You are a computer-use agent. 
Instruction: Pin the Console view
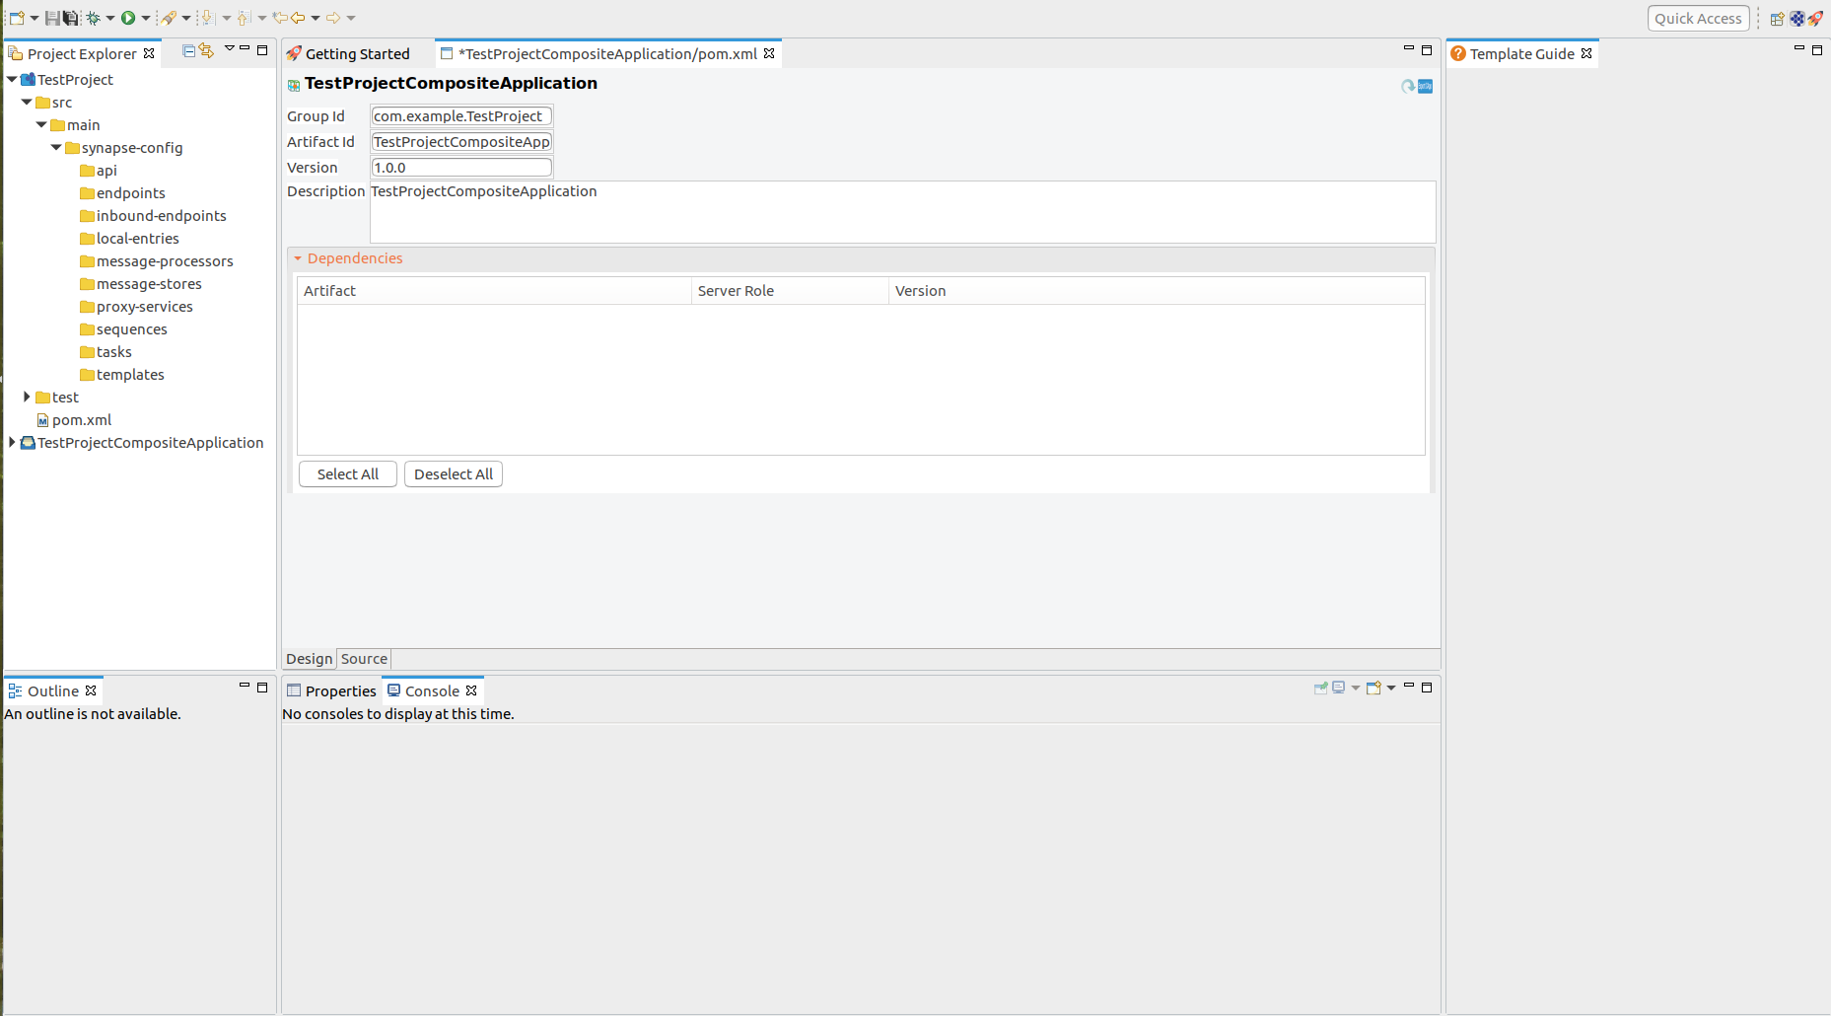coord(1320,688)
